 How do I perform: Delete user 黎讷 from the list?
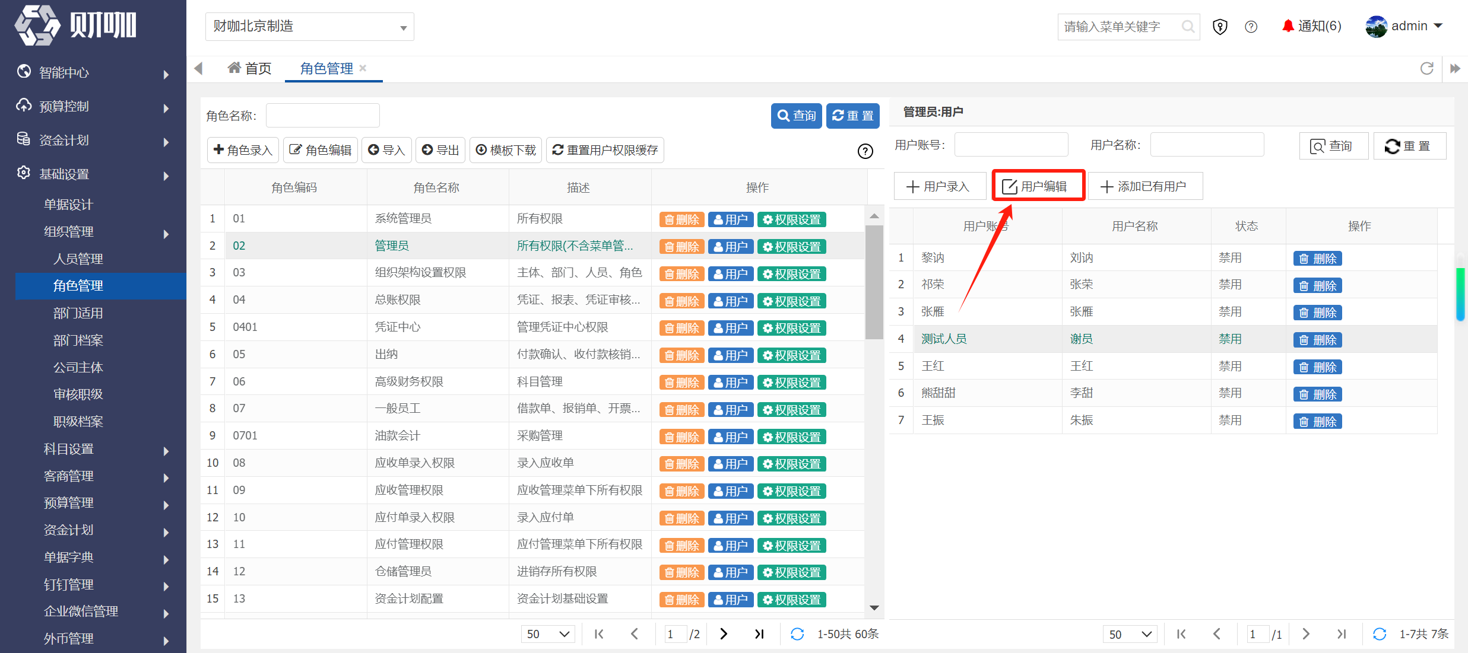pyautogui.click(x=1318, y=259)
